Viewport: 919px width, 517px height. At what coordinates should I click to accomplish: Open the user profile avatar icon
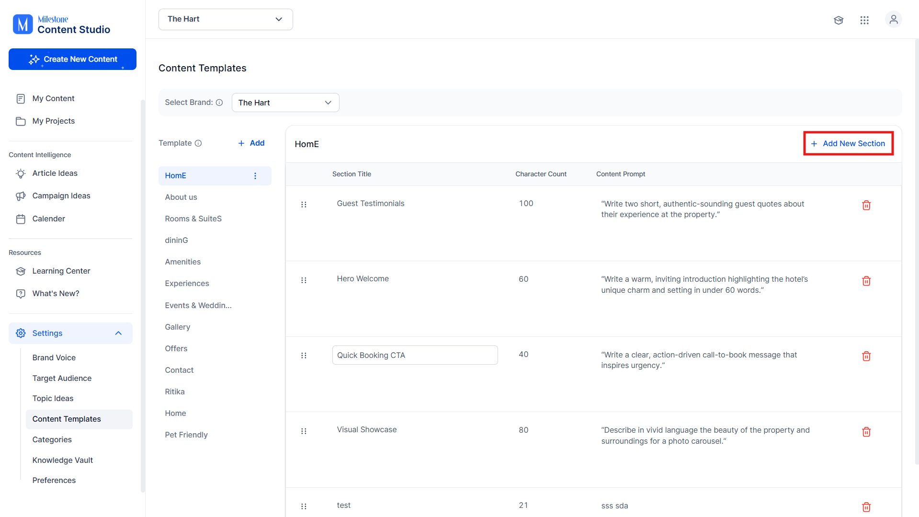894,20
